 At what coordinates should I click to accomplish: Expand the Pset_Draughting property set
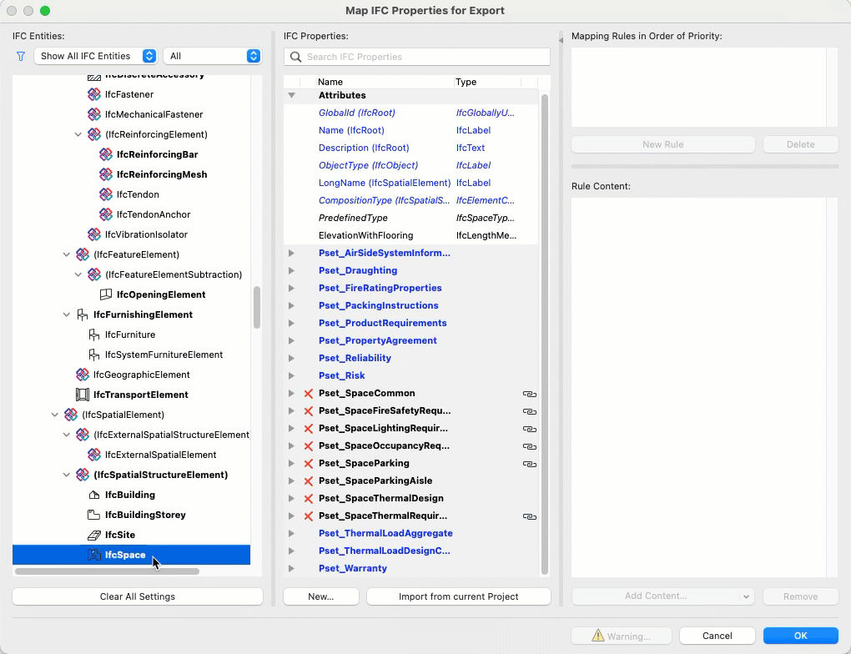(291, 270)
